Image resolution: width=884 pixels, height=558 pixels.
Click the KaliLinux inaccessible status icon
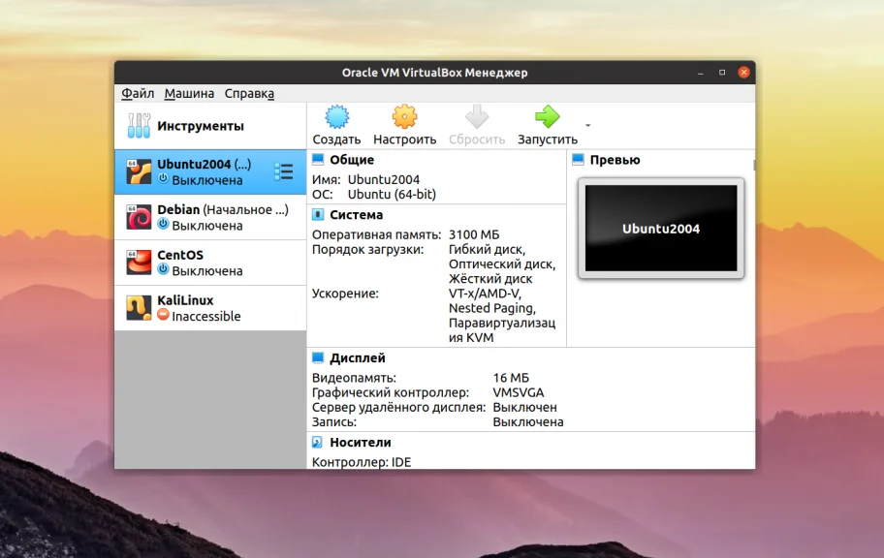coord(163,315)
